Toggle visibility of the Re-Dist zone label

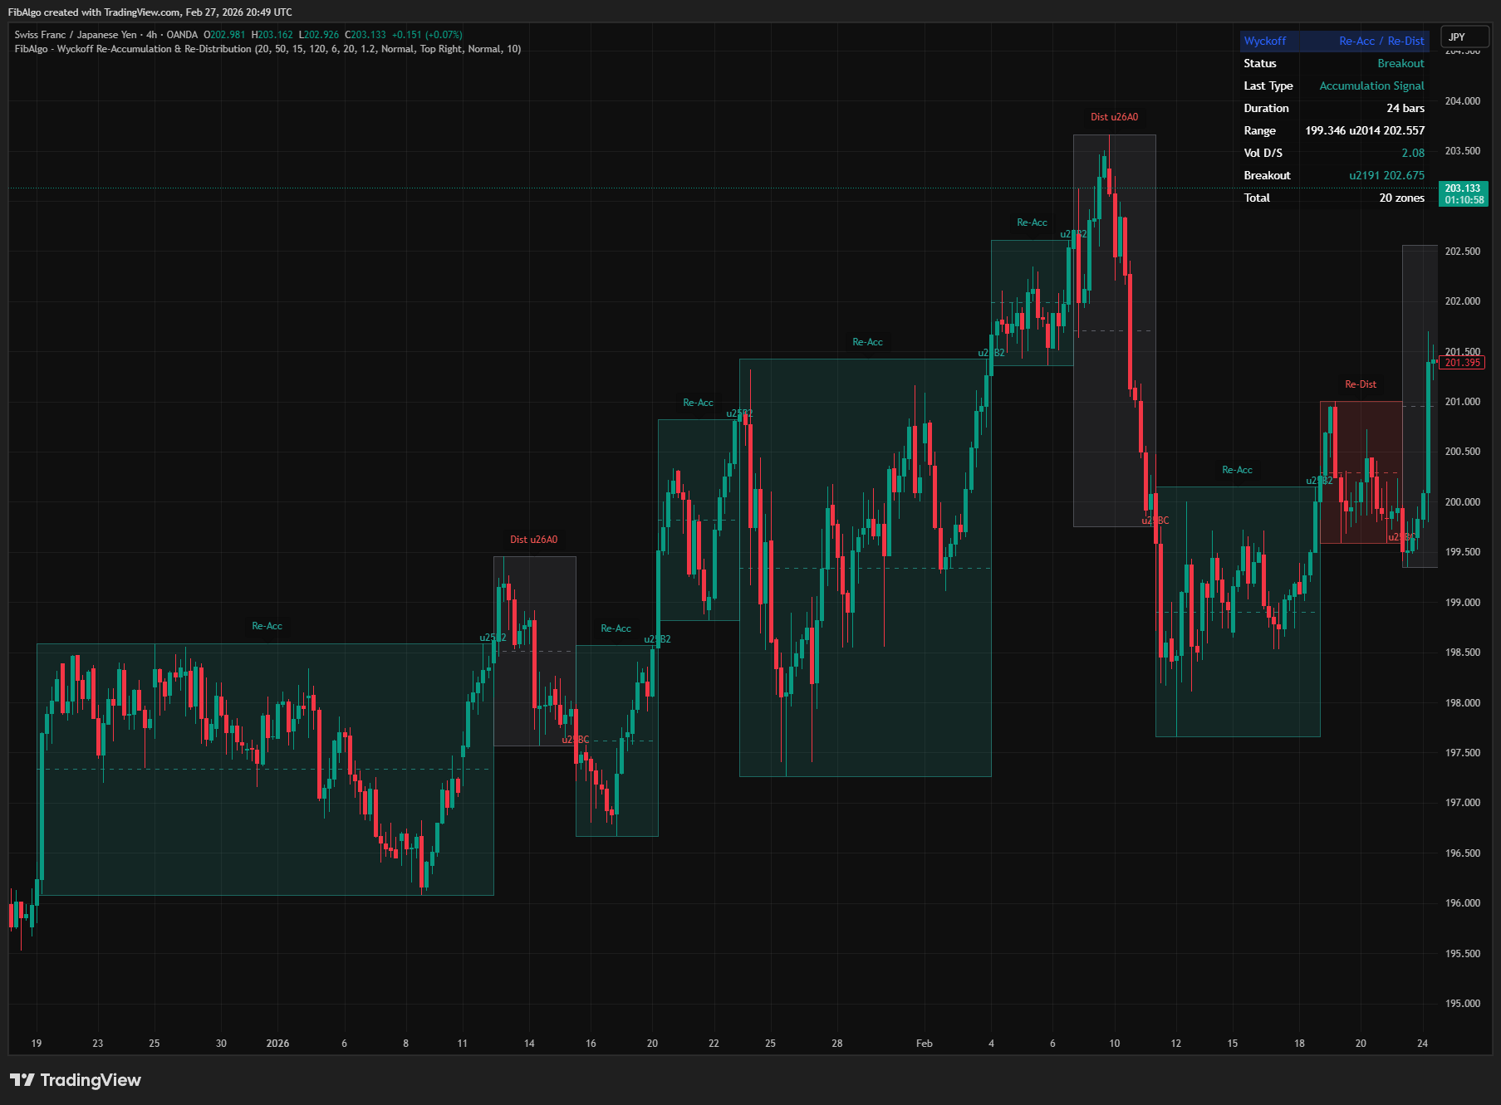coord(1360,384)
